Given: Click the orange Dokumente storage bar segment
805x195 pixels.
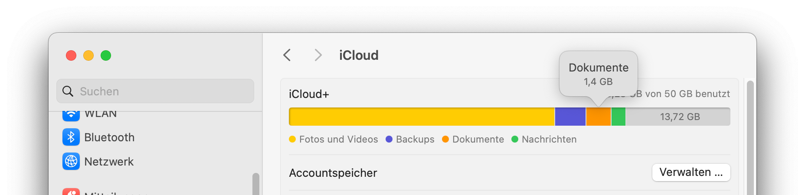Looking at the screenshot, I should 598,117.
